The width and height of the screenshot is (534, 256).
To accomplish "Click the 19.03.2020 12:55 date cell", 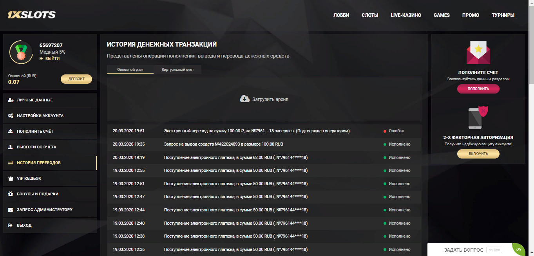I will (129, 171).
